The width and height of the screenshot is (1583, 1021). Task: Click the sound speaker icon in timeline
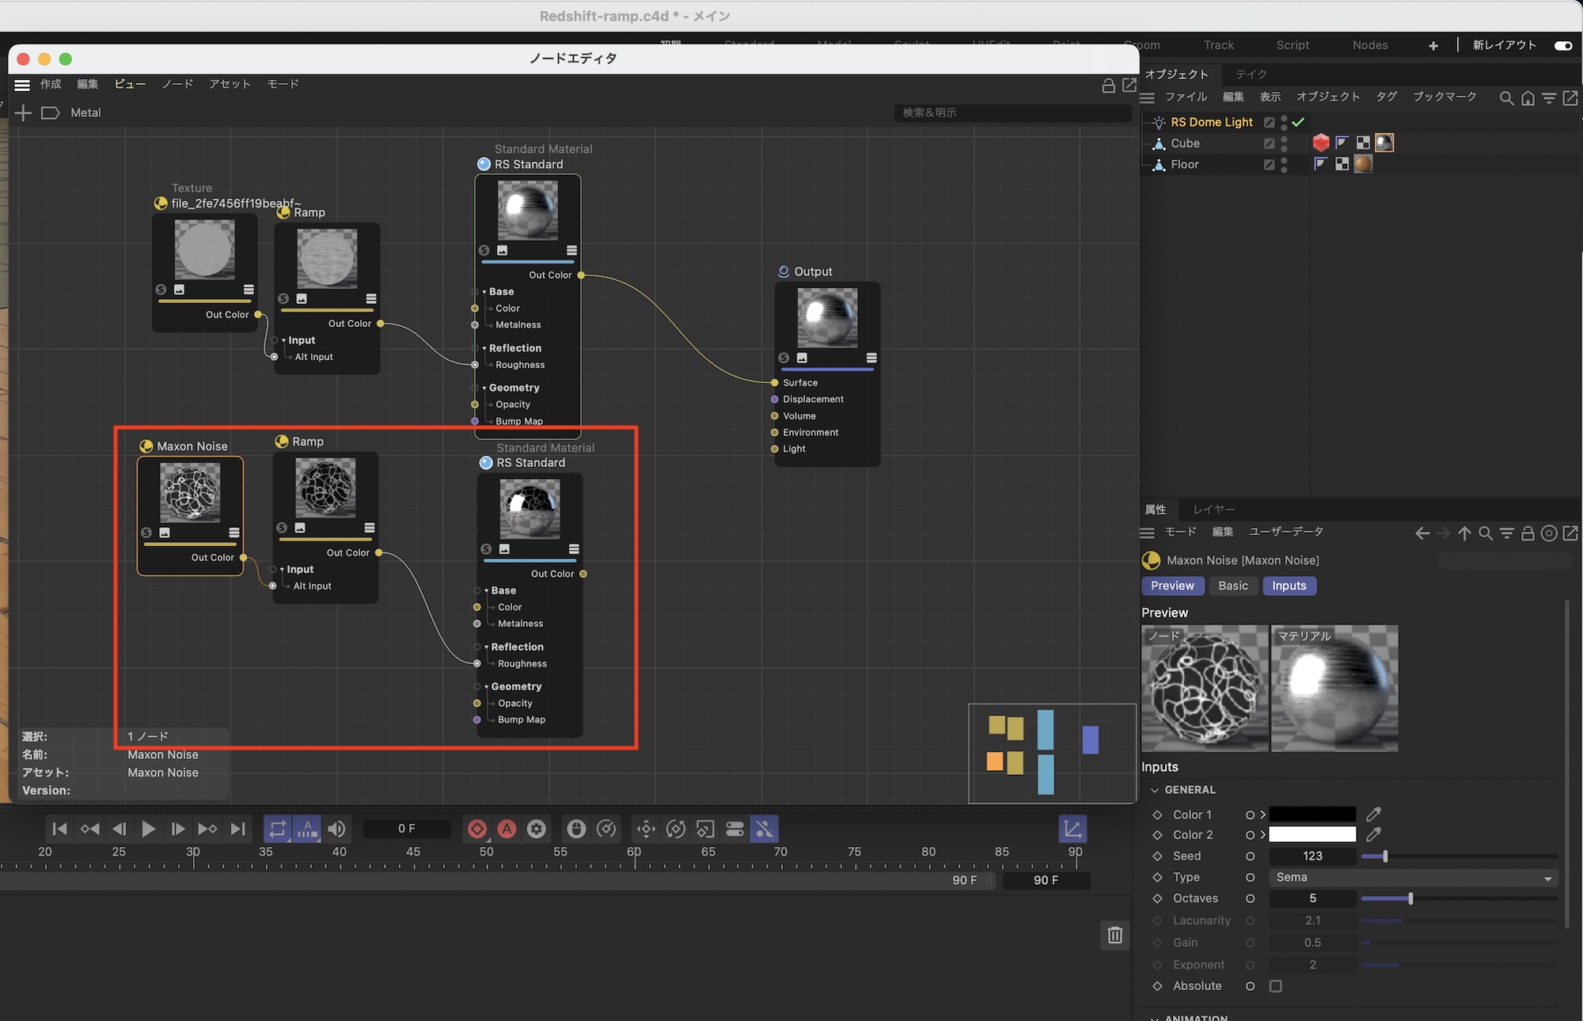click(x=337, y=829)
